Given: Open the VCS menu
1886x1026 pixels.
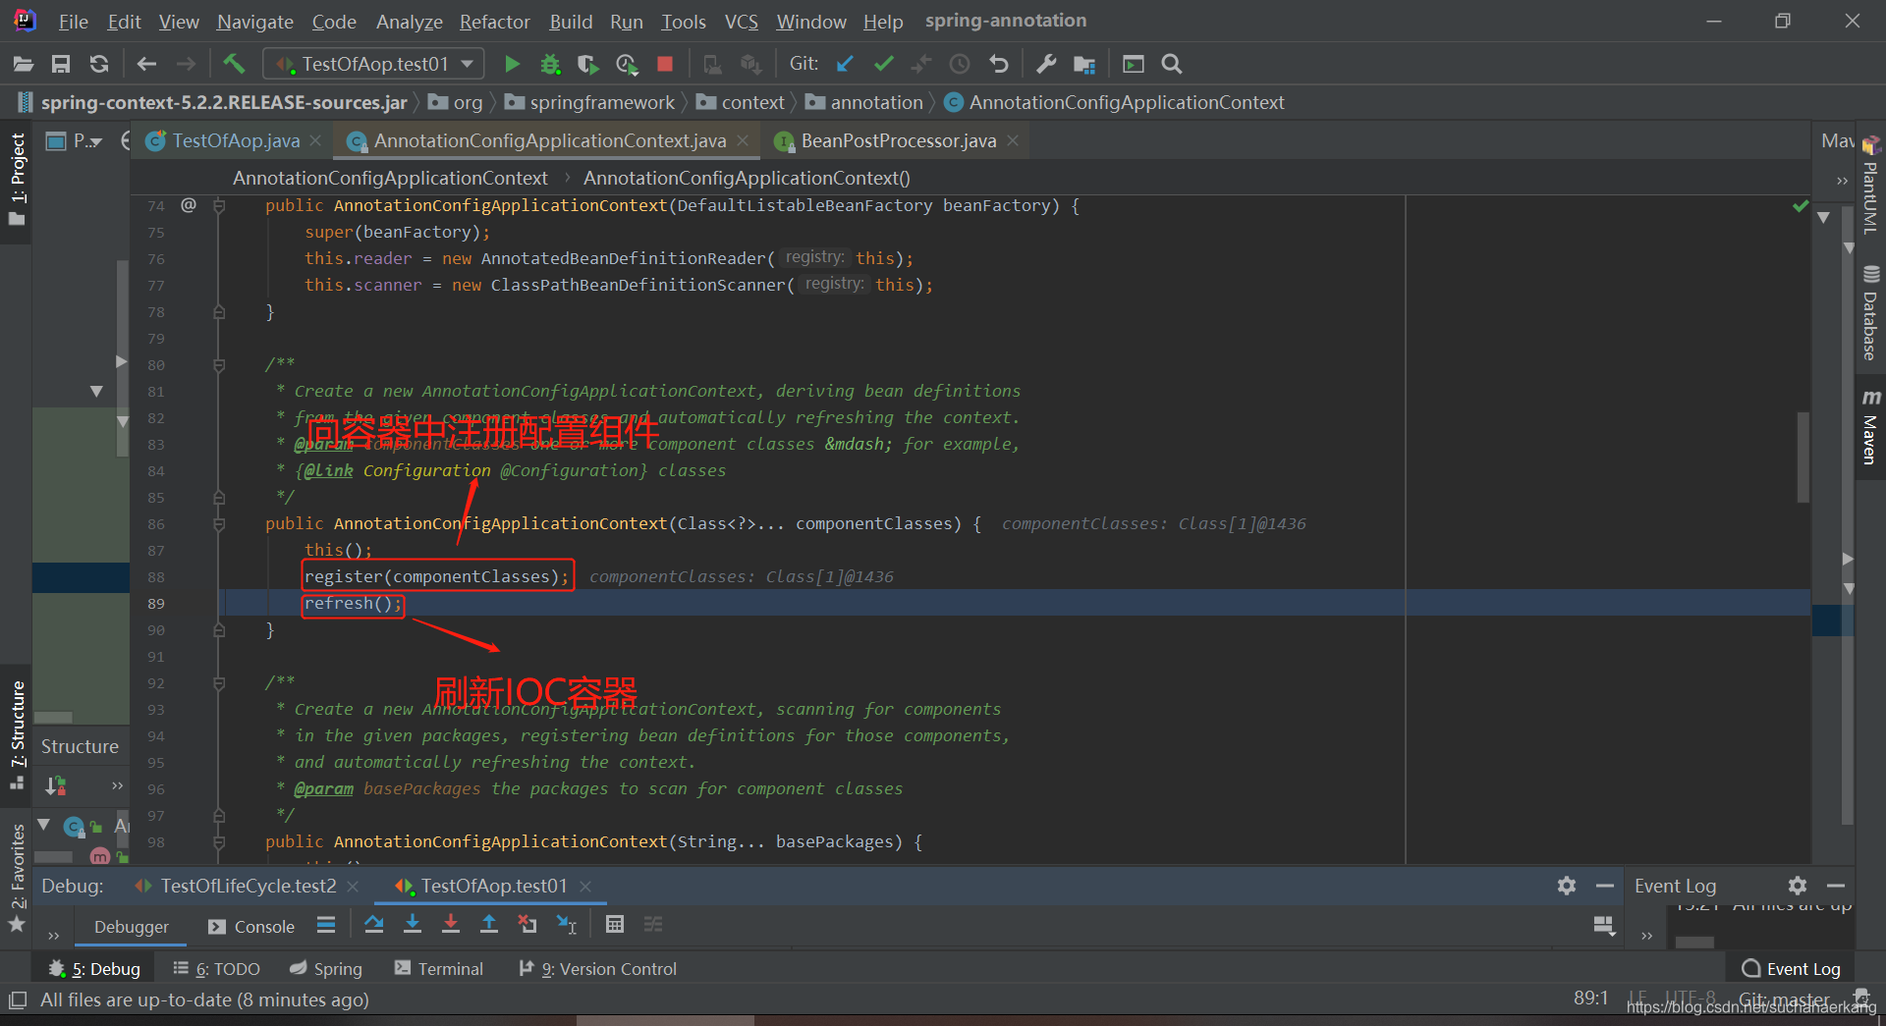Looking at the screenshot, I should (x=742, y=22).
